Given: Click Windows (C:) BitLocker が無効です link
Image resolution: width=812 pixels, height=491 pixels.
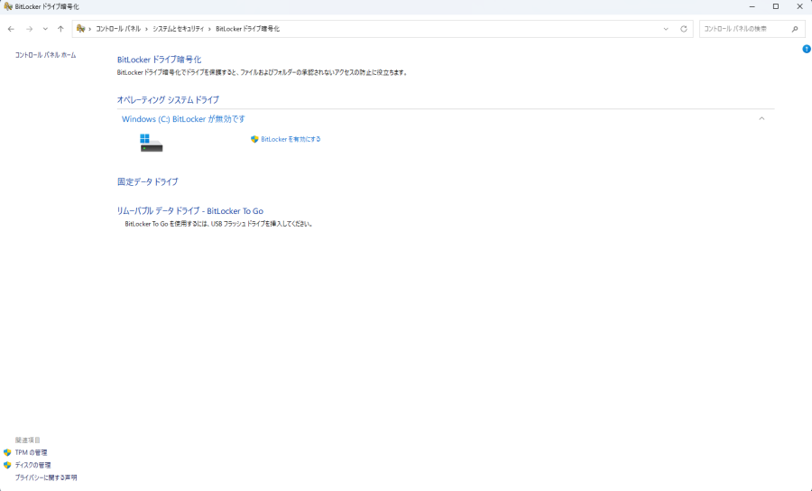Looking at the screenshot, I should click(x=183, y=119).
